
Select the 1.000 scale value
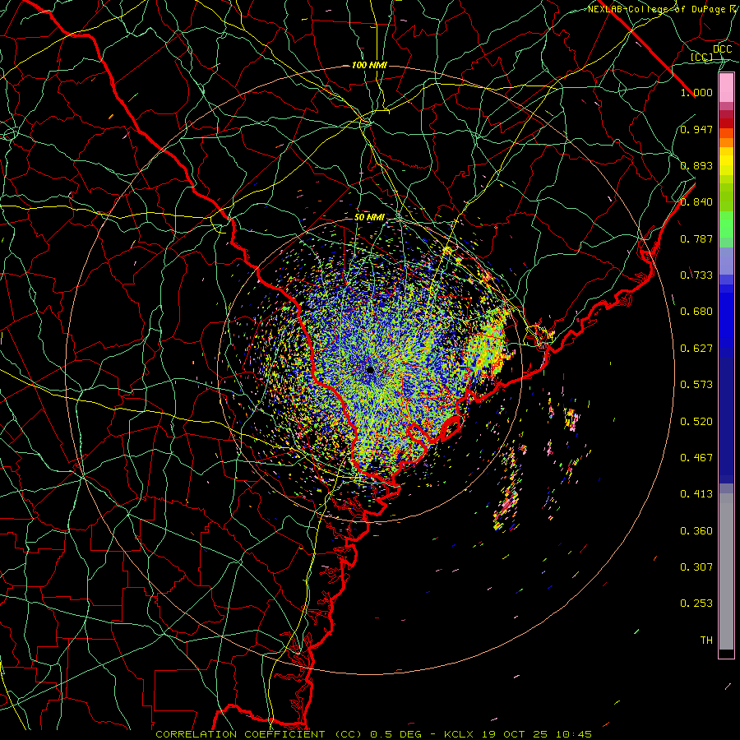click(696, 92)
